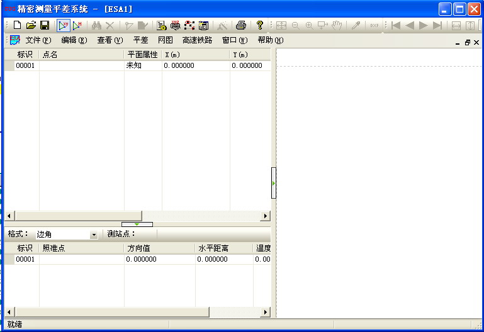484x332 pixels.
Task: Open settings via document with gear icon
Action: point(161,25)
